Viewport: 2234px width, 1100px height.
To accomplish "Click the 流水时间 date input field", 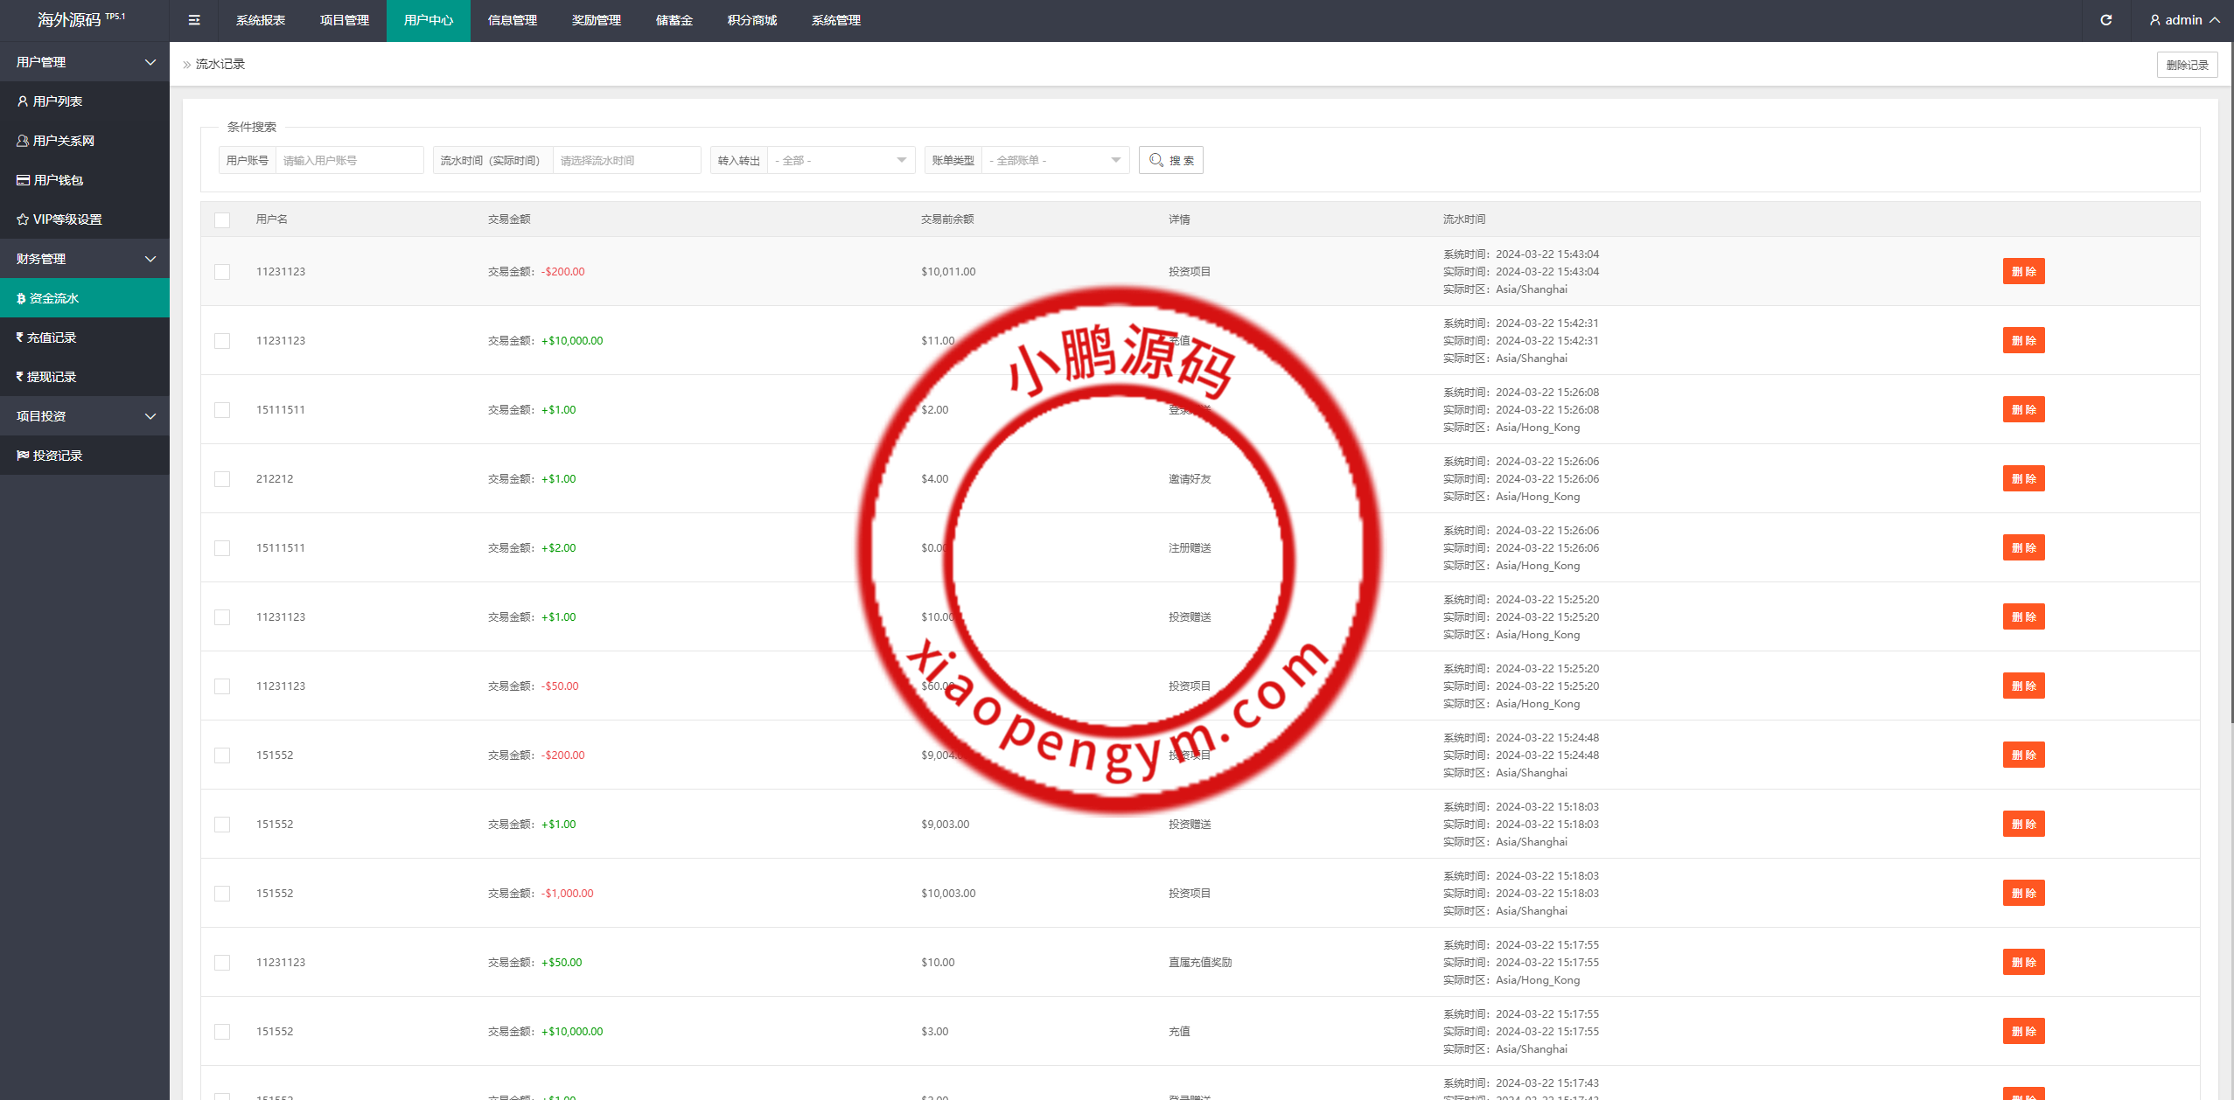I will 625,160.
